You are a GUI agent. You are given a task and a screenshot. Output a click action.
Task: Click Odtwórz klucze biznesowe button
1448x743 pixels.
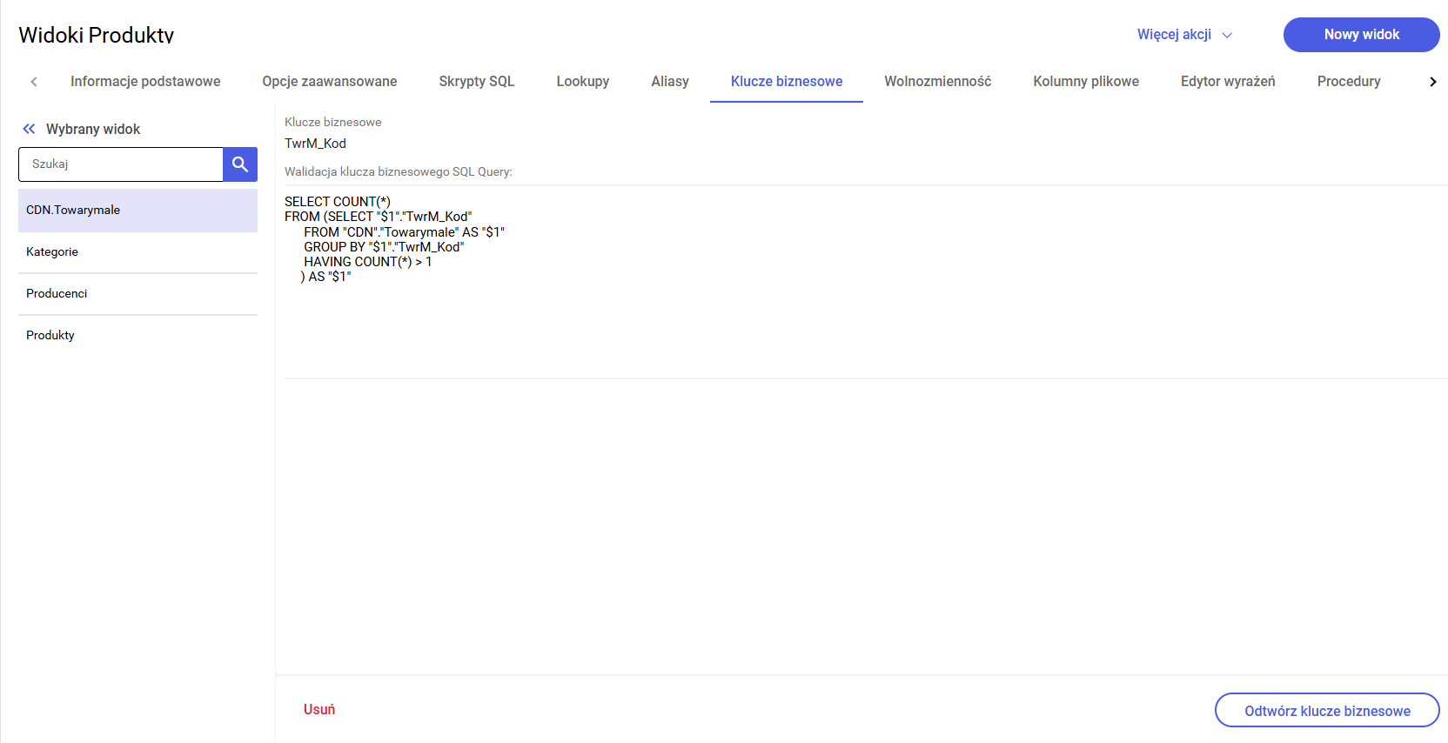(x=1327, y=711)
